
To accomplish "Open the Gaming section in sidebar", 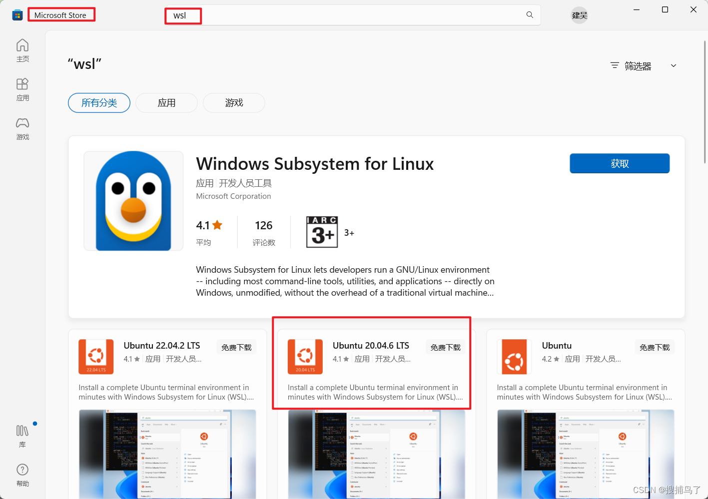I will 22,128.
